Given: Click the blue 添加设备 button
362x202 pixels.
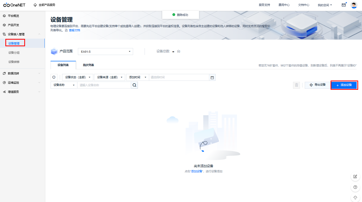Looking at the screenshot, I should [x=344, y=85].
